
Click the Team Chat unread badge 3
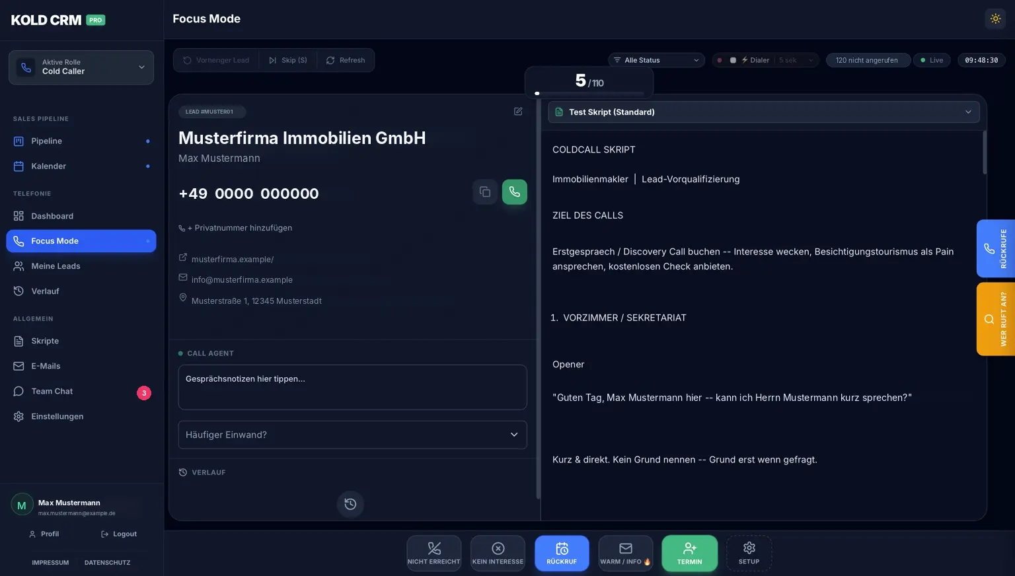144,393
